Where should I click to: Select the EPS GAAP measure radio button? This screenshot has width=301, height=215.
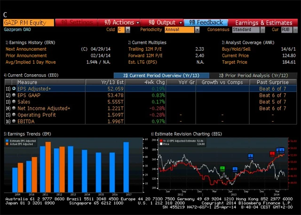pos(14,95)
